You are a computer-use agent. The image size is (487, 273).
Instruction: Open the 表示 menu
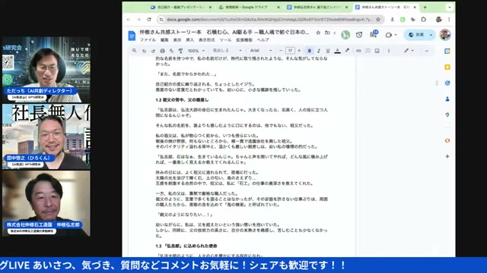(177, 40)
